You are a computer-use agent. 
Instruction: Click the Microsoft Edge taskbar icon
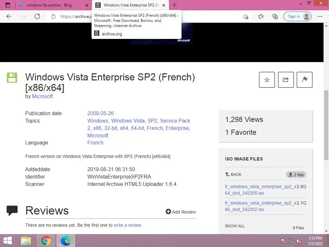point(66,241)
